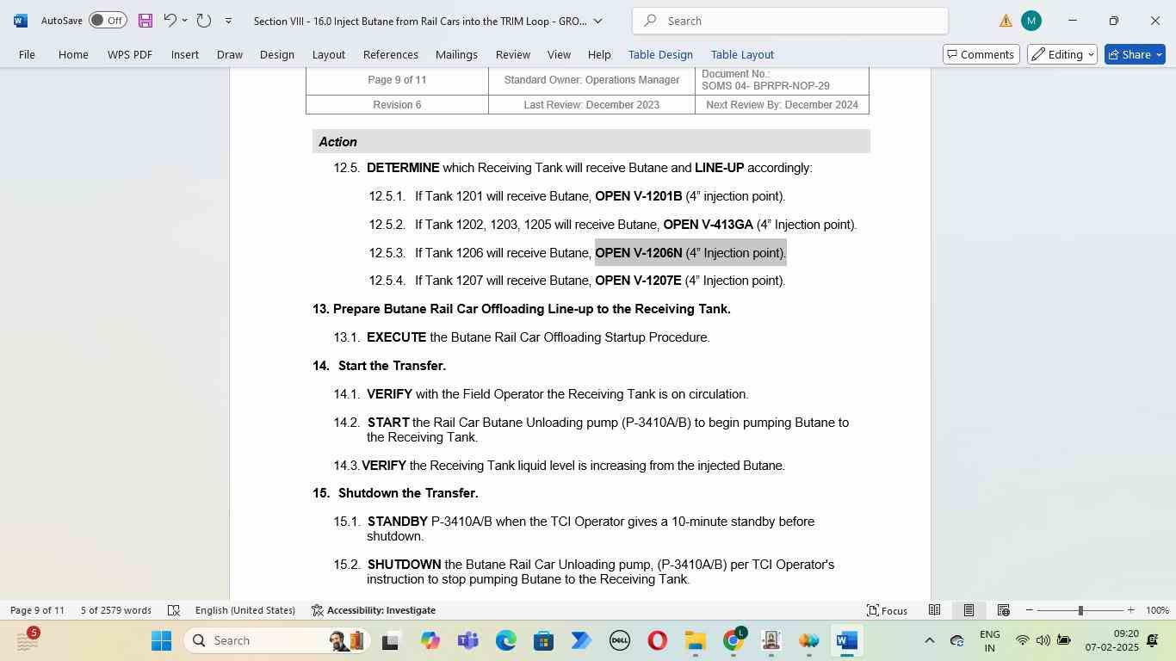Open File Explorer from taskbar
Image resolution: width=1176 pixels, height=661 pixels.
pyautogui.click(x=695, y=640)
